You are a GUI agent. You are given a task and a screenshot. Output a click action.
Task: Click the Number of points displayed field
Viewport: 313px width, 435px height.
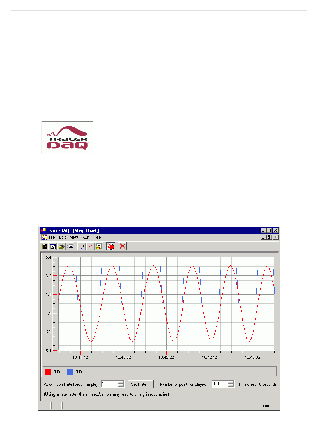(220, 384)
